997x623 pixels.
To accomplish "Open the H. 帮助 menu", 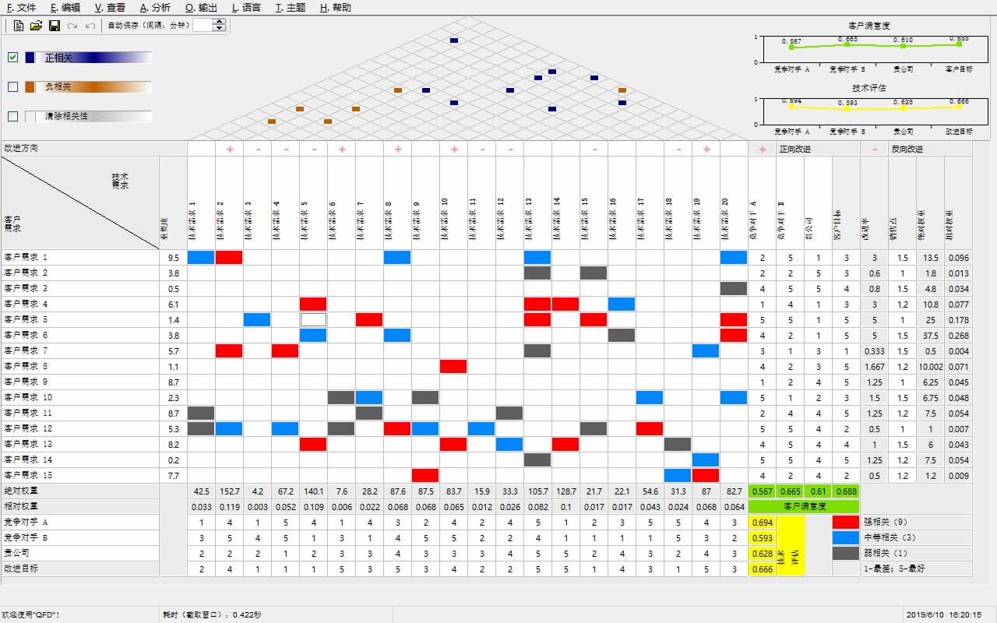I will tap(335, 8).
